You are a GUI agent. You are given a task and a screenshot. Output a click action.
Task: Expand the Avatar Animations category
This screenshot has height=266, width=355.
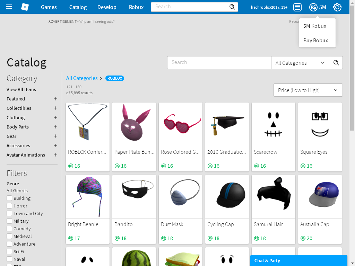[x=55, y=155]
